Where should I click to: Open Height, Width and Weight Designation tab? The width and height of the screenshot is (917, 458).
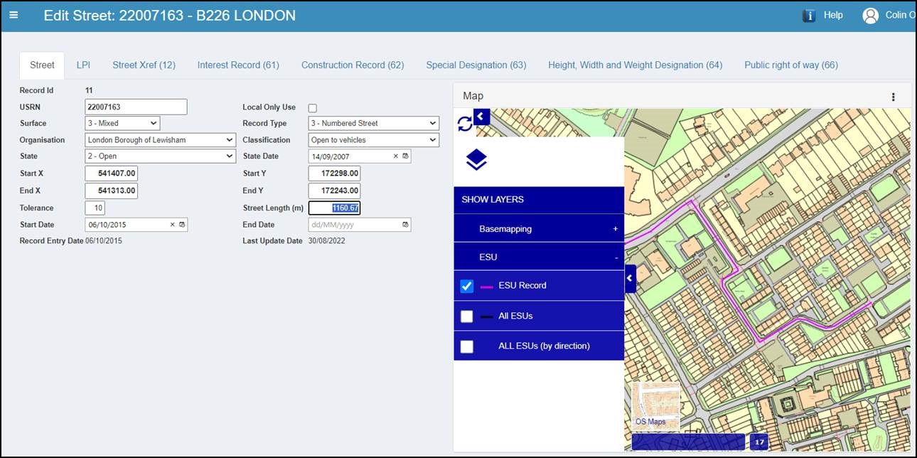pyautogui.click(x=635, y=65)
